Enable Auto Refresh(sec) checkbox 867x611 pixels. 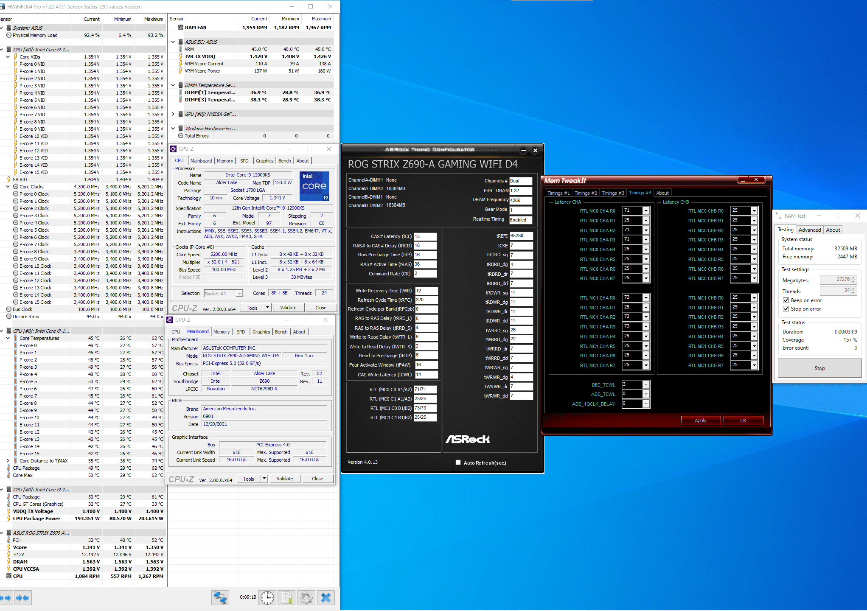pos(458,462)
